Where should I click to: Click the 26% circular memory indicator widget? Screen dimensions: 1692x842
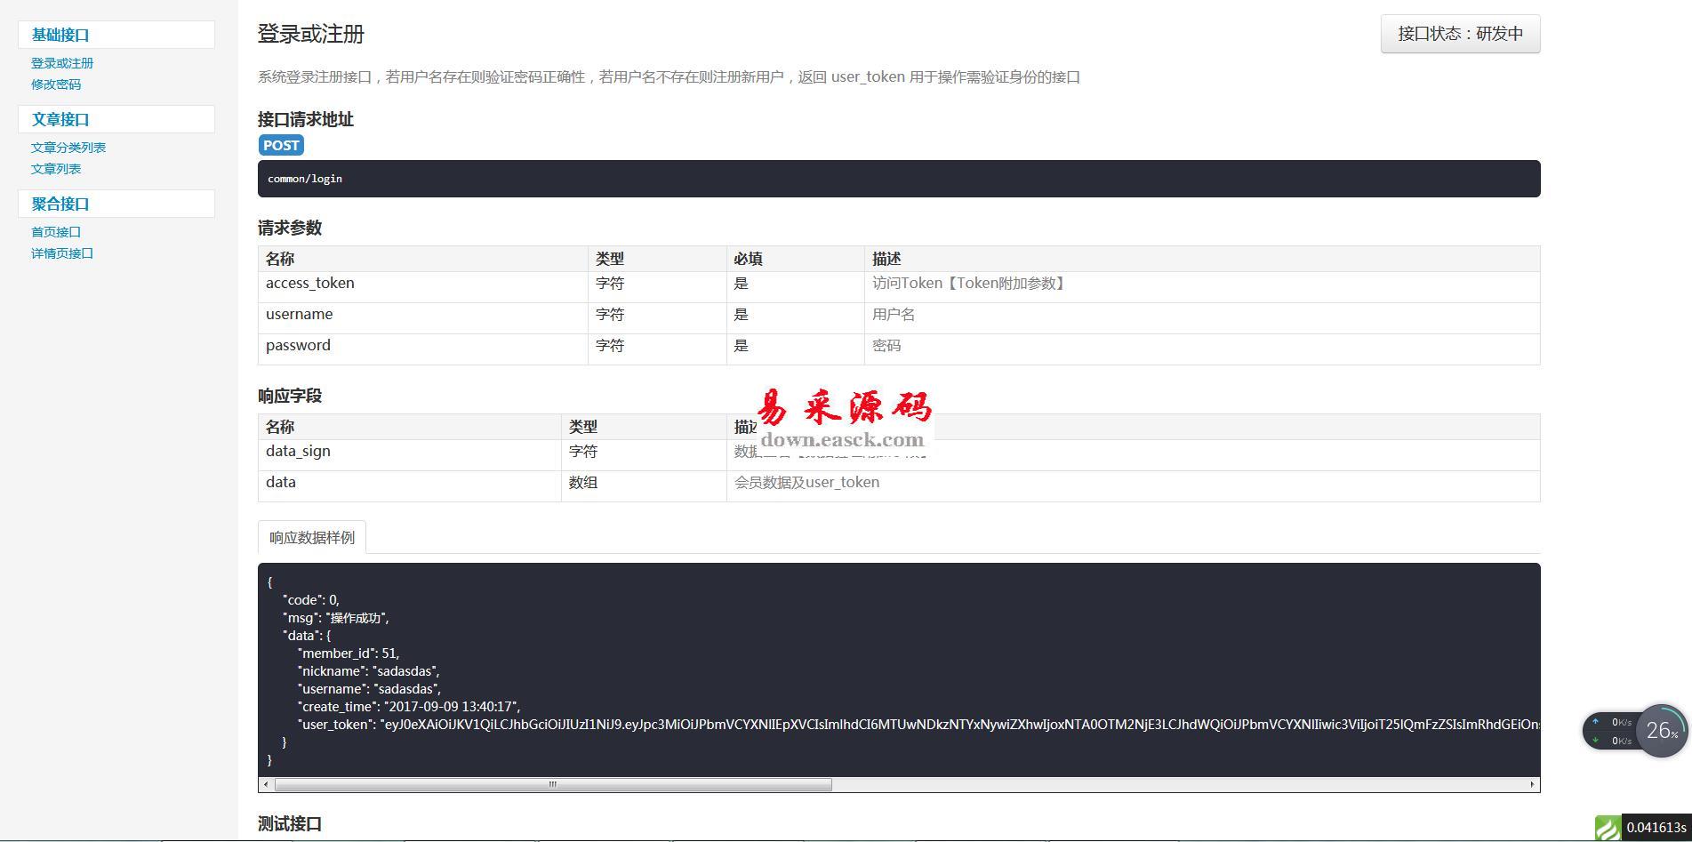pos(1661,731)
